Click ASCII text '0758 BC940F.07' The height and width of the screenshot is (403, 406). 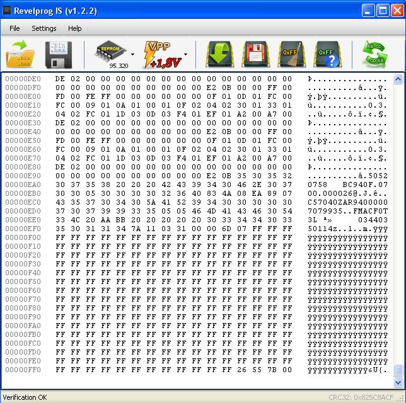pyautogui.click(x=347, y=184)
